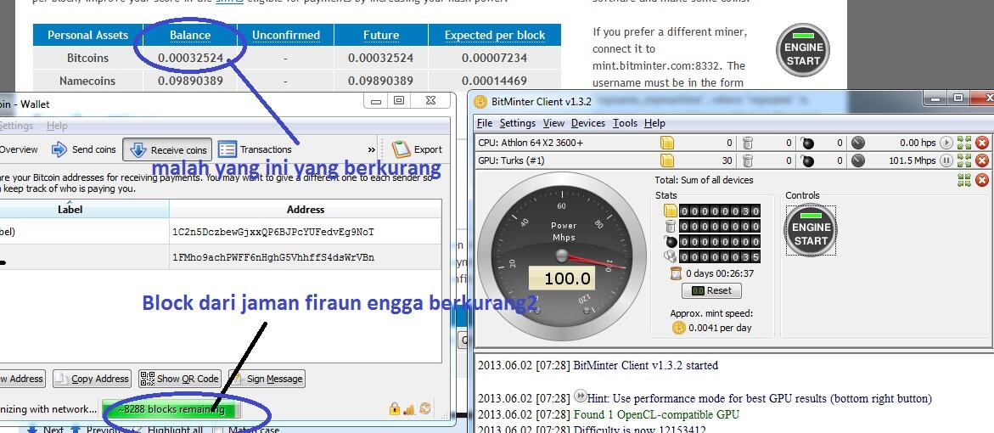Screen dimensions: 994x433
Task: Collapse the Total devices panel with green arrows
Action: click(x=964, y=180)
